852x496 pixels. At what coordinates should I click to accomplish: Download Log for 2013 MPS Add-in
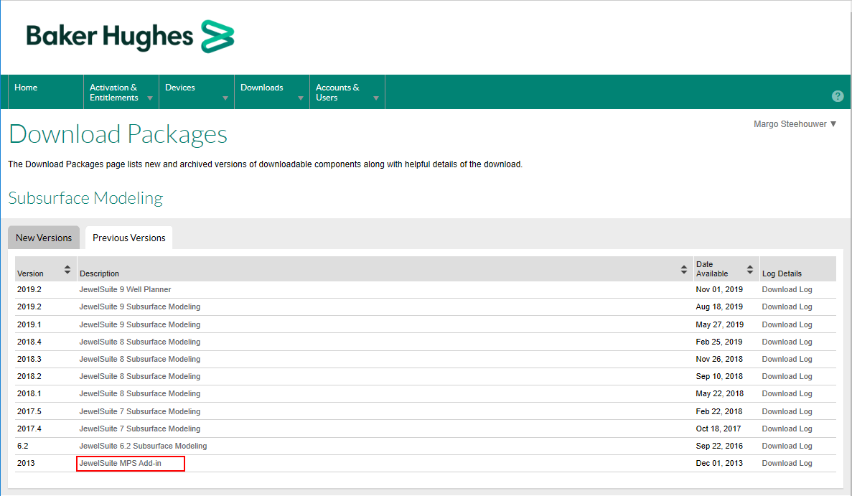coord(787,463)
